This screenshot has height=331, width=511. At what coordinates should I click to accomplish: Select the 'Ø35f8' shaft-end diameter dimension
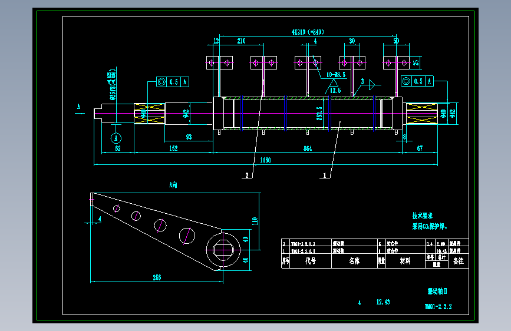pyautogui.click(x=113, y=84)
